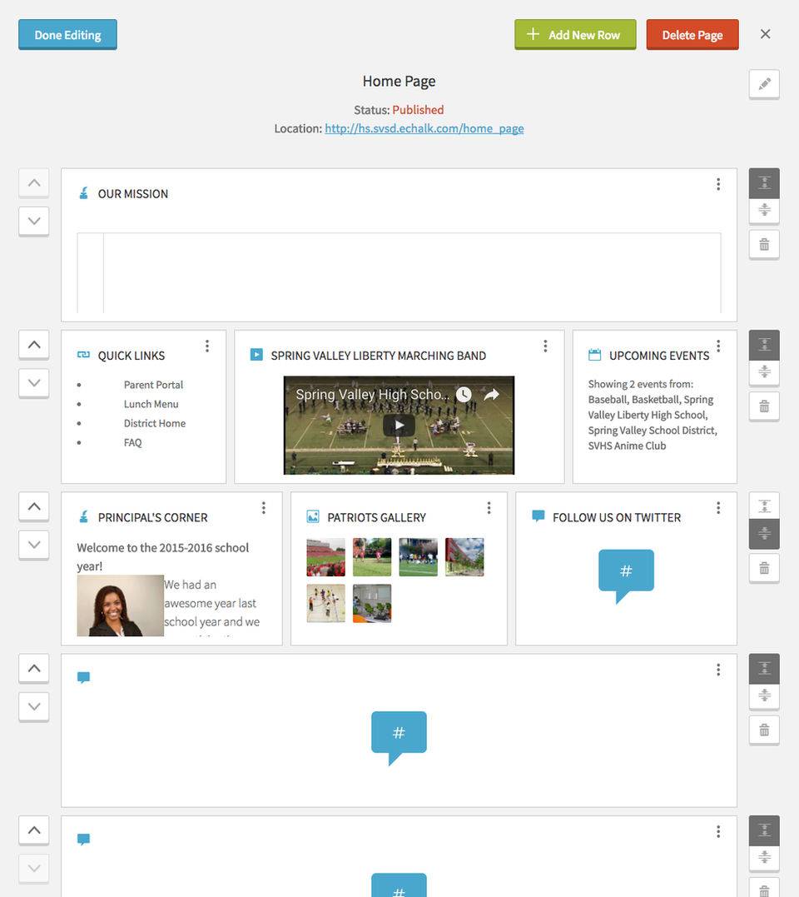This screenshot has height=897, width=799.
Task: Expand height of the fourth row
Action: [764, 669]
